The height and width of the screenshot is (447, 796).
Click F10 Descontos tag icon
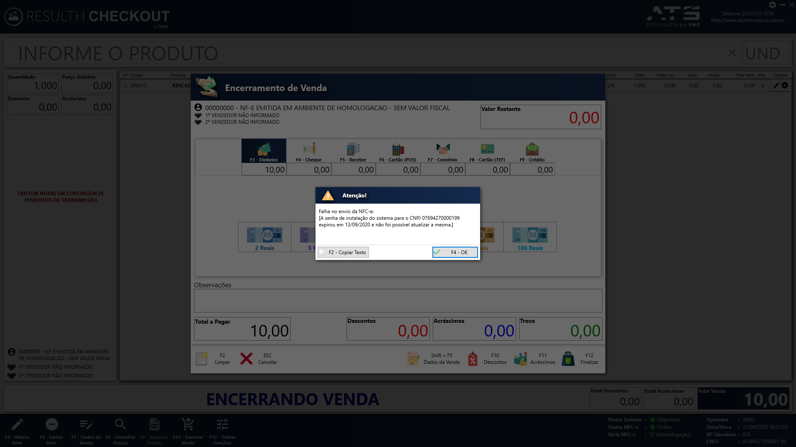coord(473,359)
